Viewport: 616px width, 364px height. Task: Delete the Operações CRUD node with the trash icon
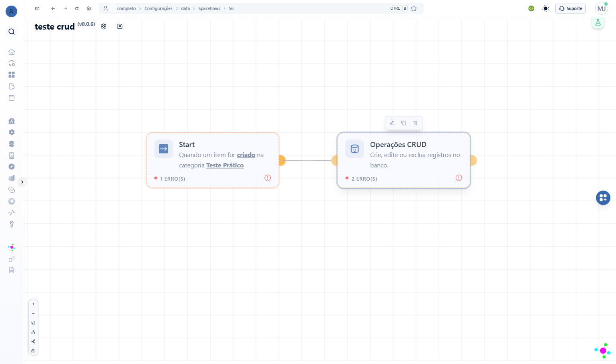pyautogui.click(x=415, y=123)
